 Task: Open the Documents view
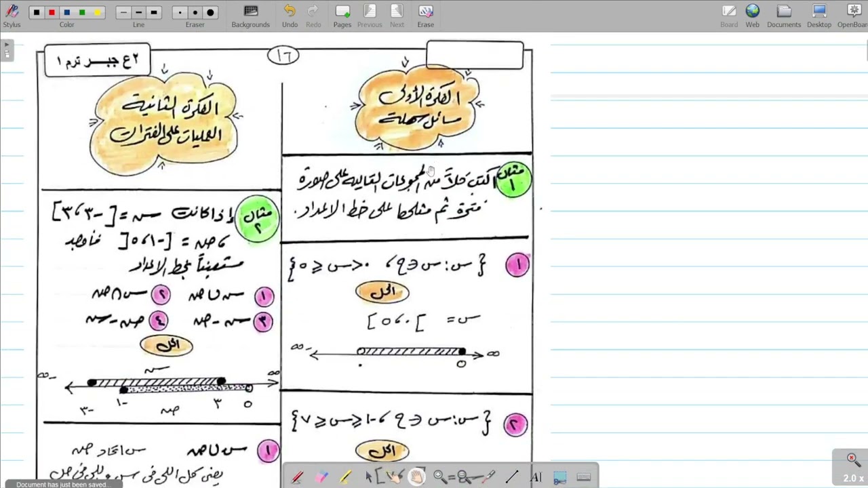(x=784, y=15)
